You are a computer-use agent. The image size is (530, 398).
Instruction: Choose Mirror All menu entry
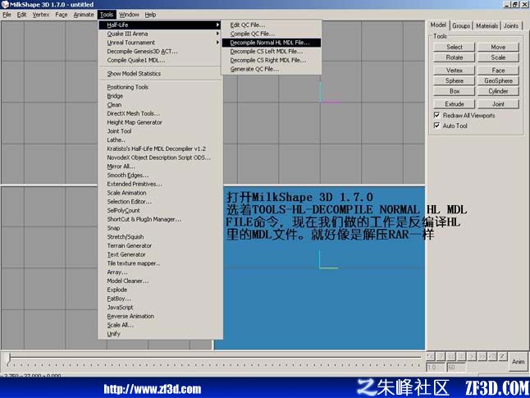pyautogui.click(x=159, y=166)
